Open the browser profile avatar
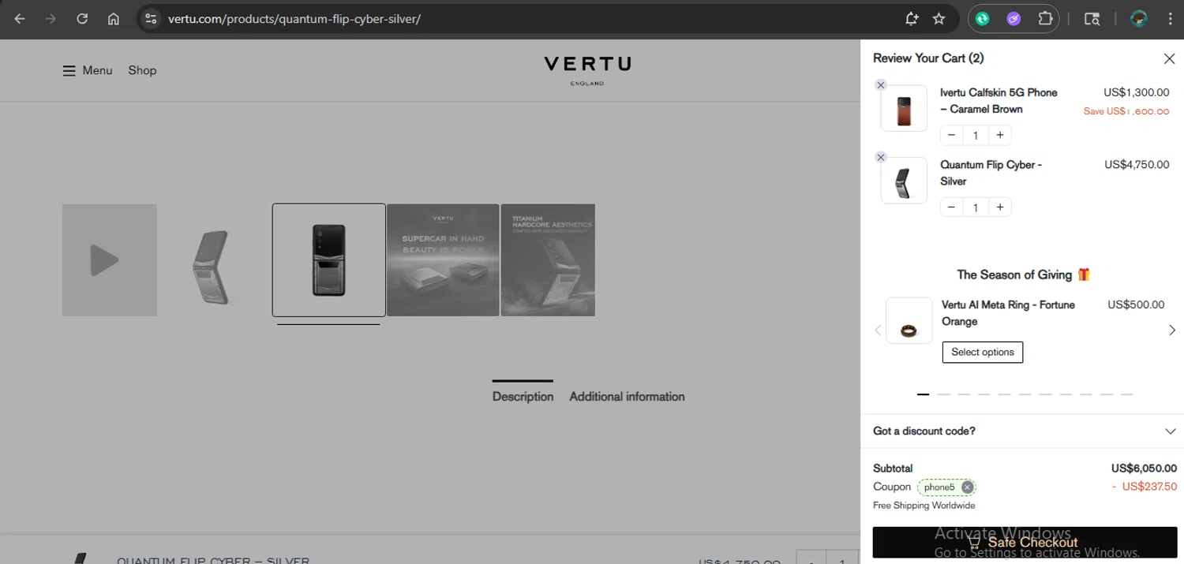Image resolution: width=1184 pixels, height=564 pixels. [1138, 19]
